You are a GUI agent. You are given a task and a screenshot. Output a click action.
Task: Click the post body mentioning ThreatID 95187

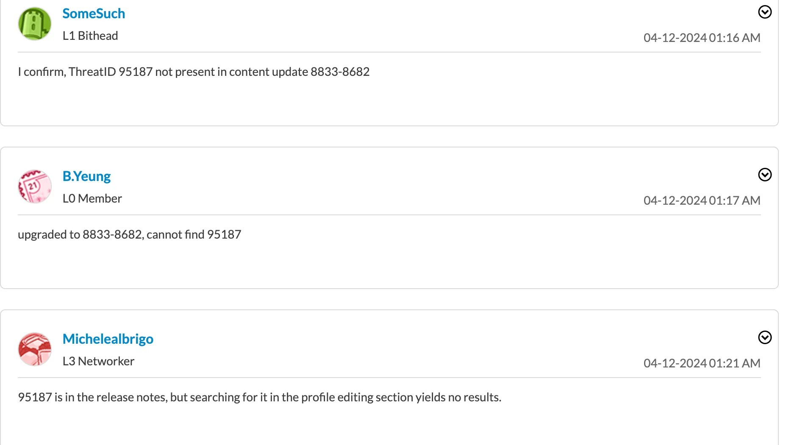point(194,72)
